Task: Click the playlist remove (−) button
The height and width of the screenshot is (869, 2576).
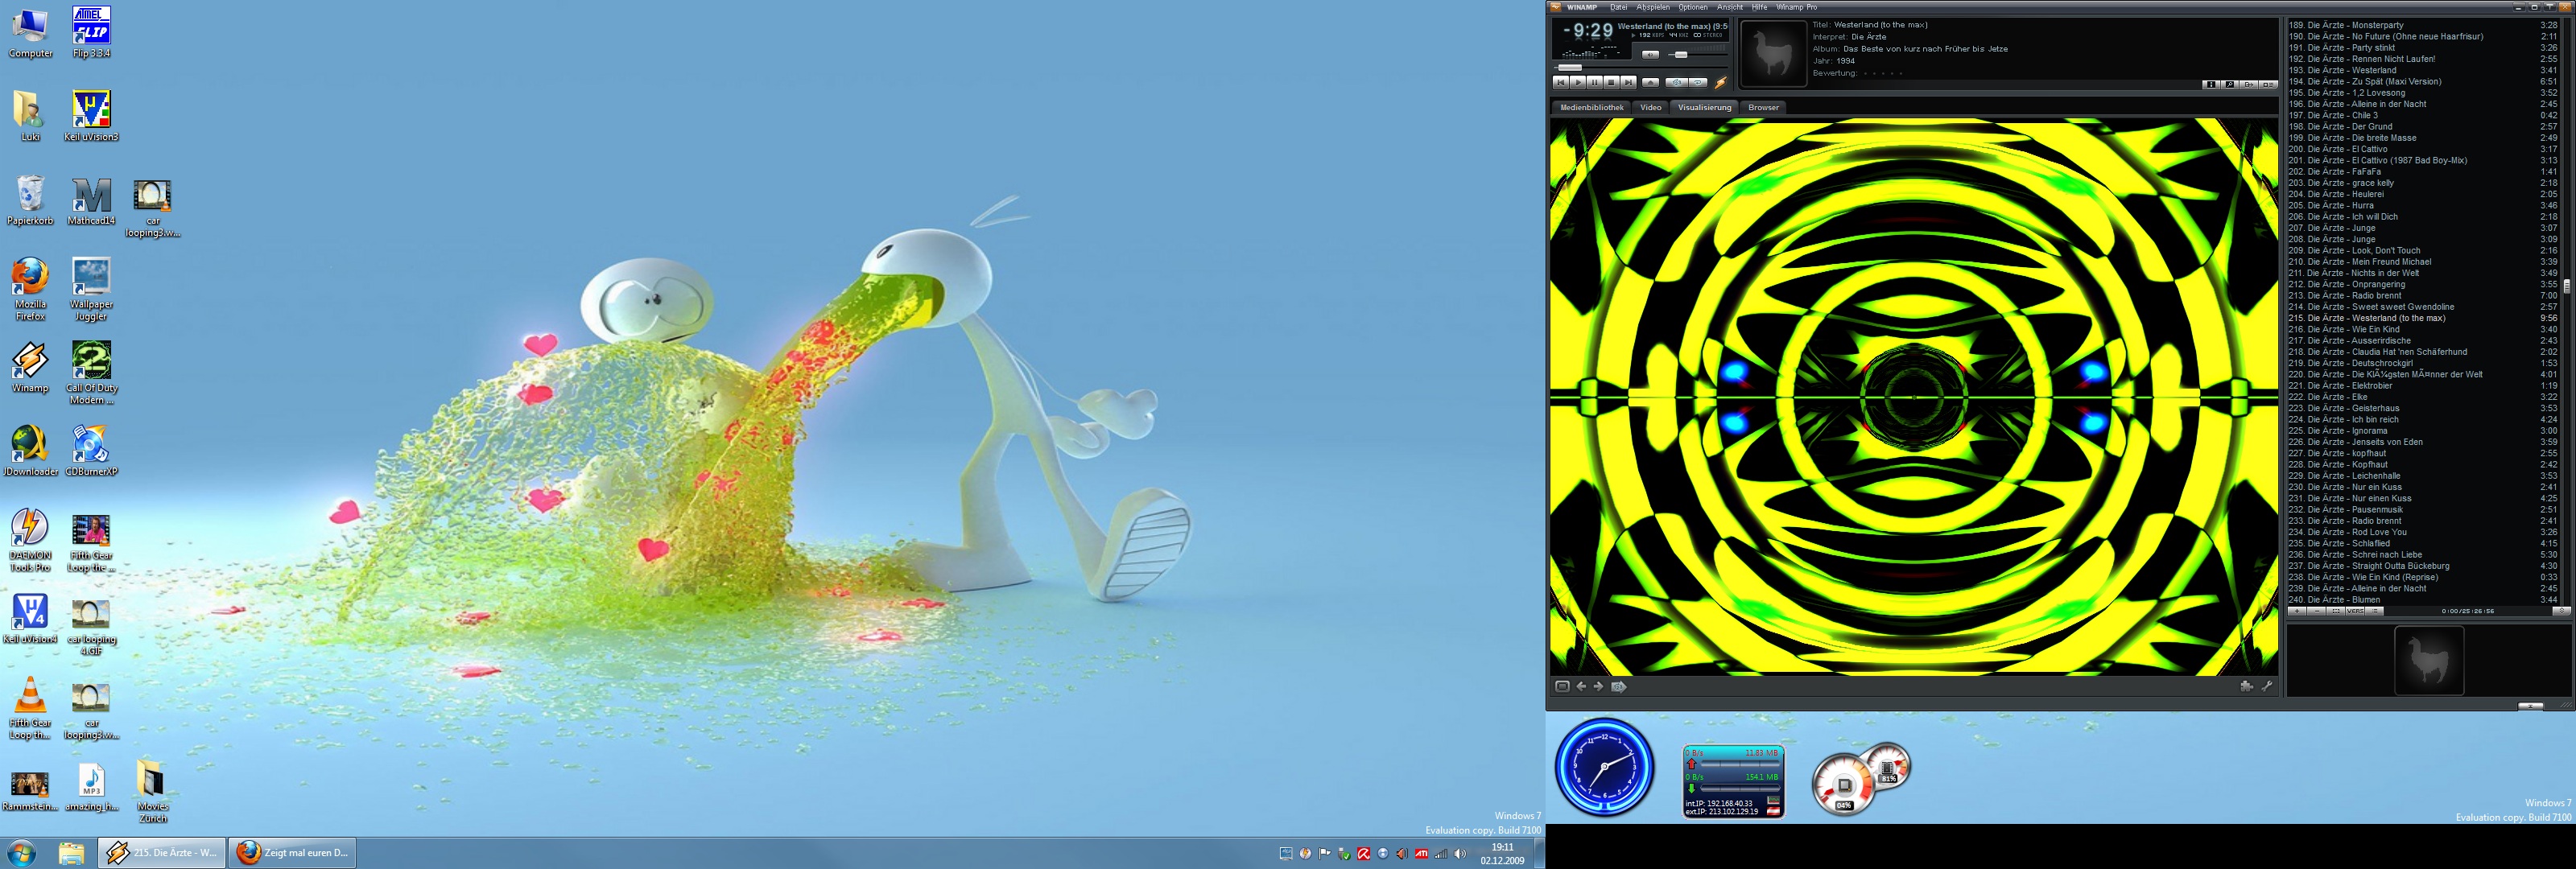Action: coord(2317,612)
